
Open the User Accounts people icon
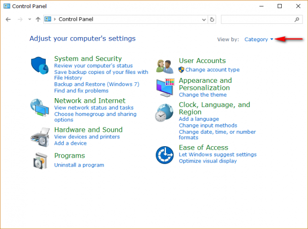[165, 66]
